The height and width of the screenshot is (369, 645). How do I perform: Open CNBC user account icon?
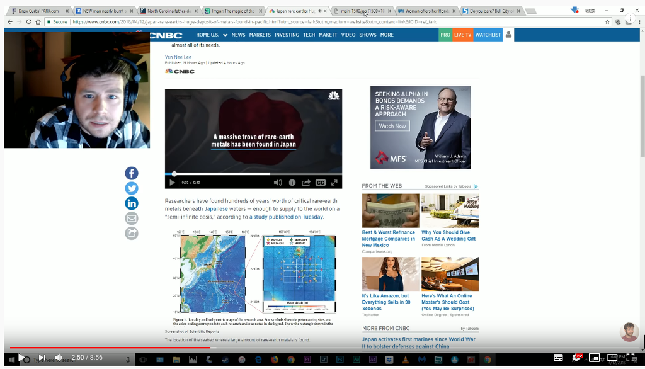(508, 35)
